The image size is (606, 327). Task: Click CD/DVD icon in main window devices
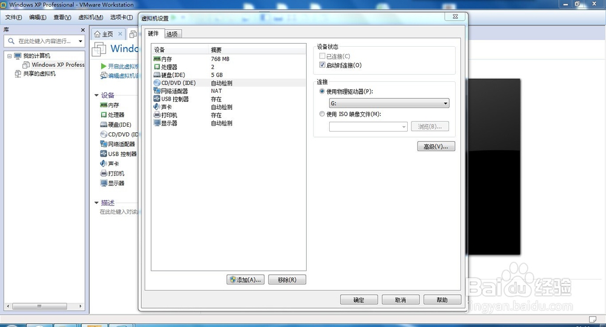[104, 134]
